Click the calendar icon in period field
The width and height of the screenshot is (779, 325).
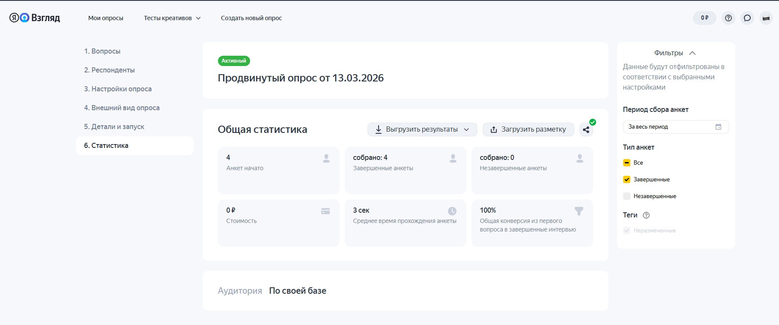[x=718, y=127]
